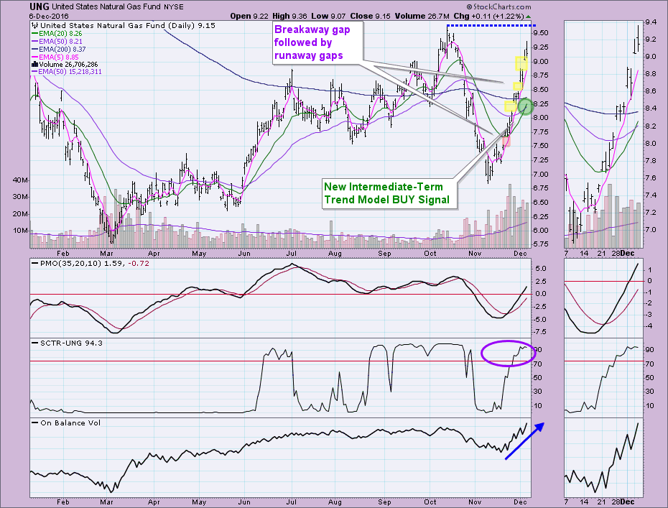Image resolution: width=668 pixels, height=508 pixels.
Task: Click the Chg +0.11 (+1.22%) value
Action: point(488,17)
